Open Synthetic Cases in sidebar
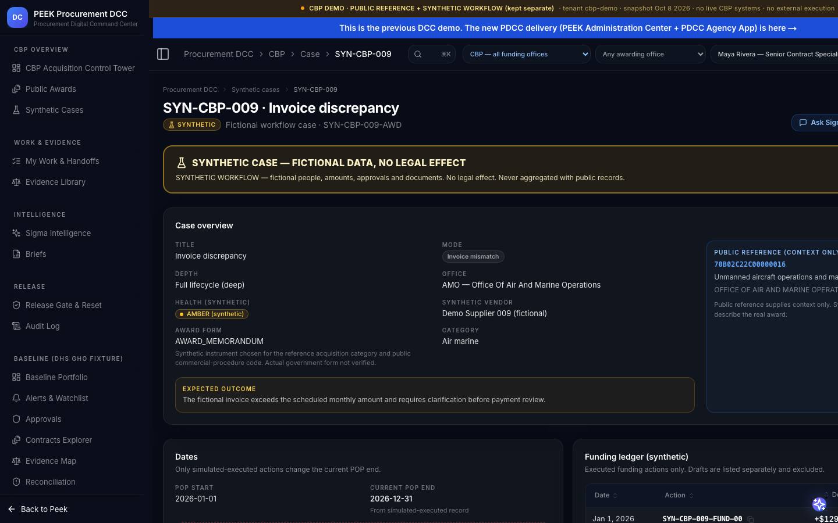This screenshot has height=523, width=838. point(73,110)
